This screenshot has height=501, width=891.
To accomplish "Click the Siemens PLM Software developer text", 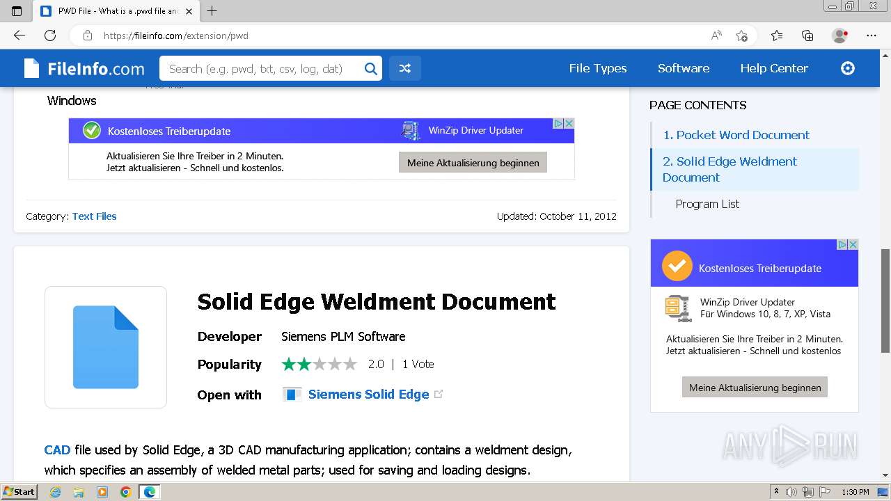I will [x=343, y=337].
